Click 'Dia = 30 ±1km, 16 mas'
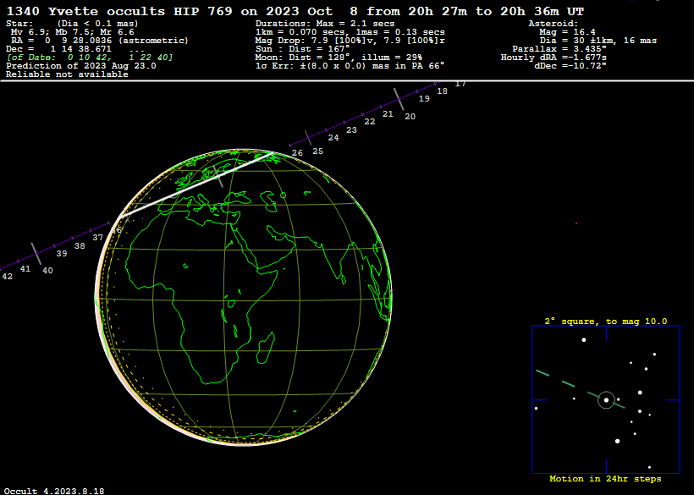Viewport: 694px width, 495px height. point(598,41)
